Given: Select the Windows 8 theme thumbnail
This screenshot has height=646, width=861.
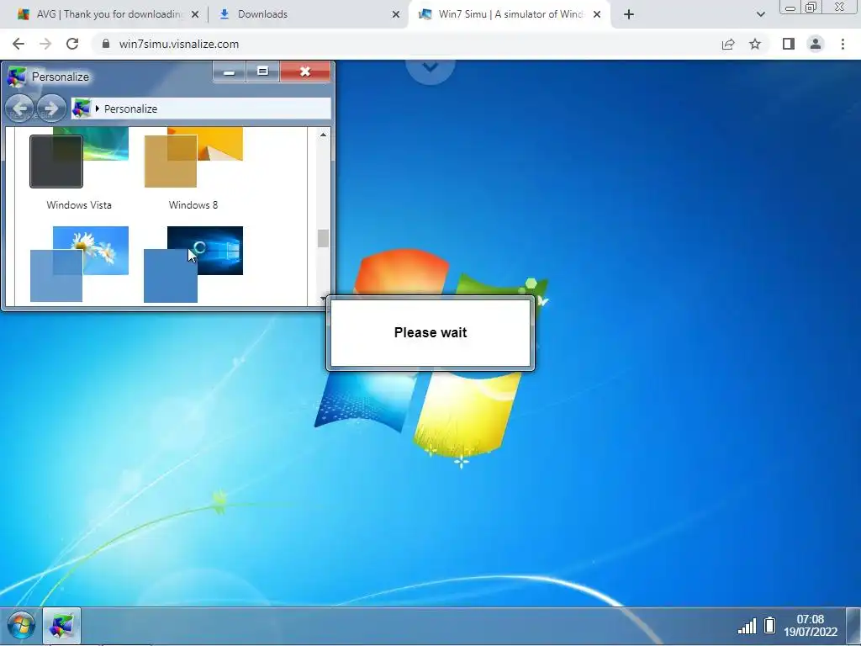Looking at the screenshot, I should [193, 157].
